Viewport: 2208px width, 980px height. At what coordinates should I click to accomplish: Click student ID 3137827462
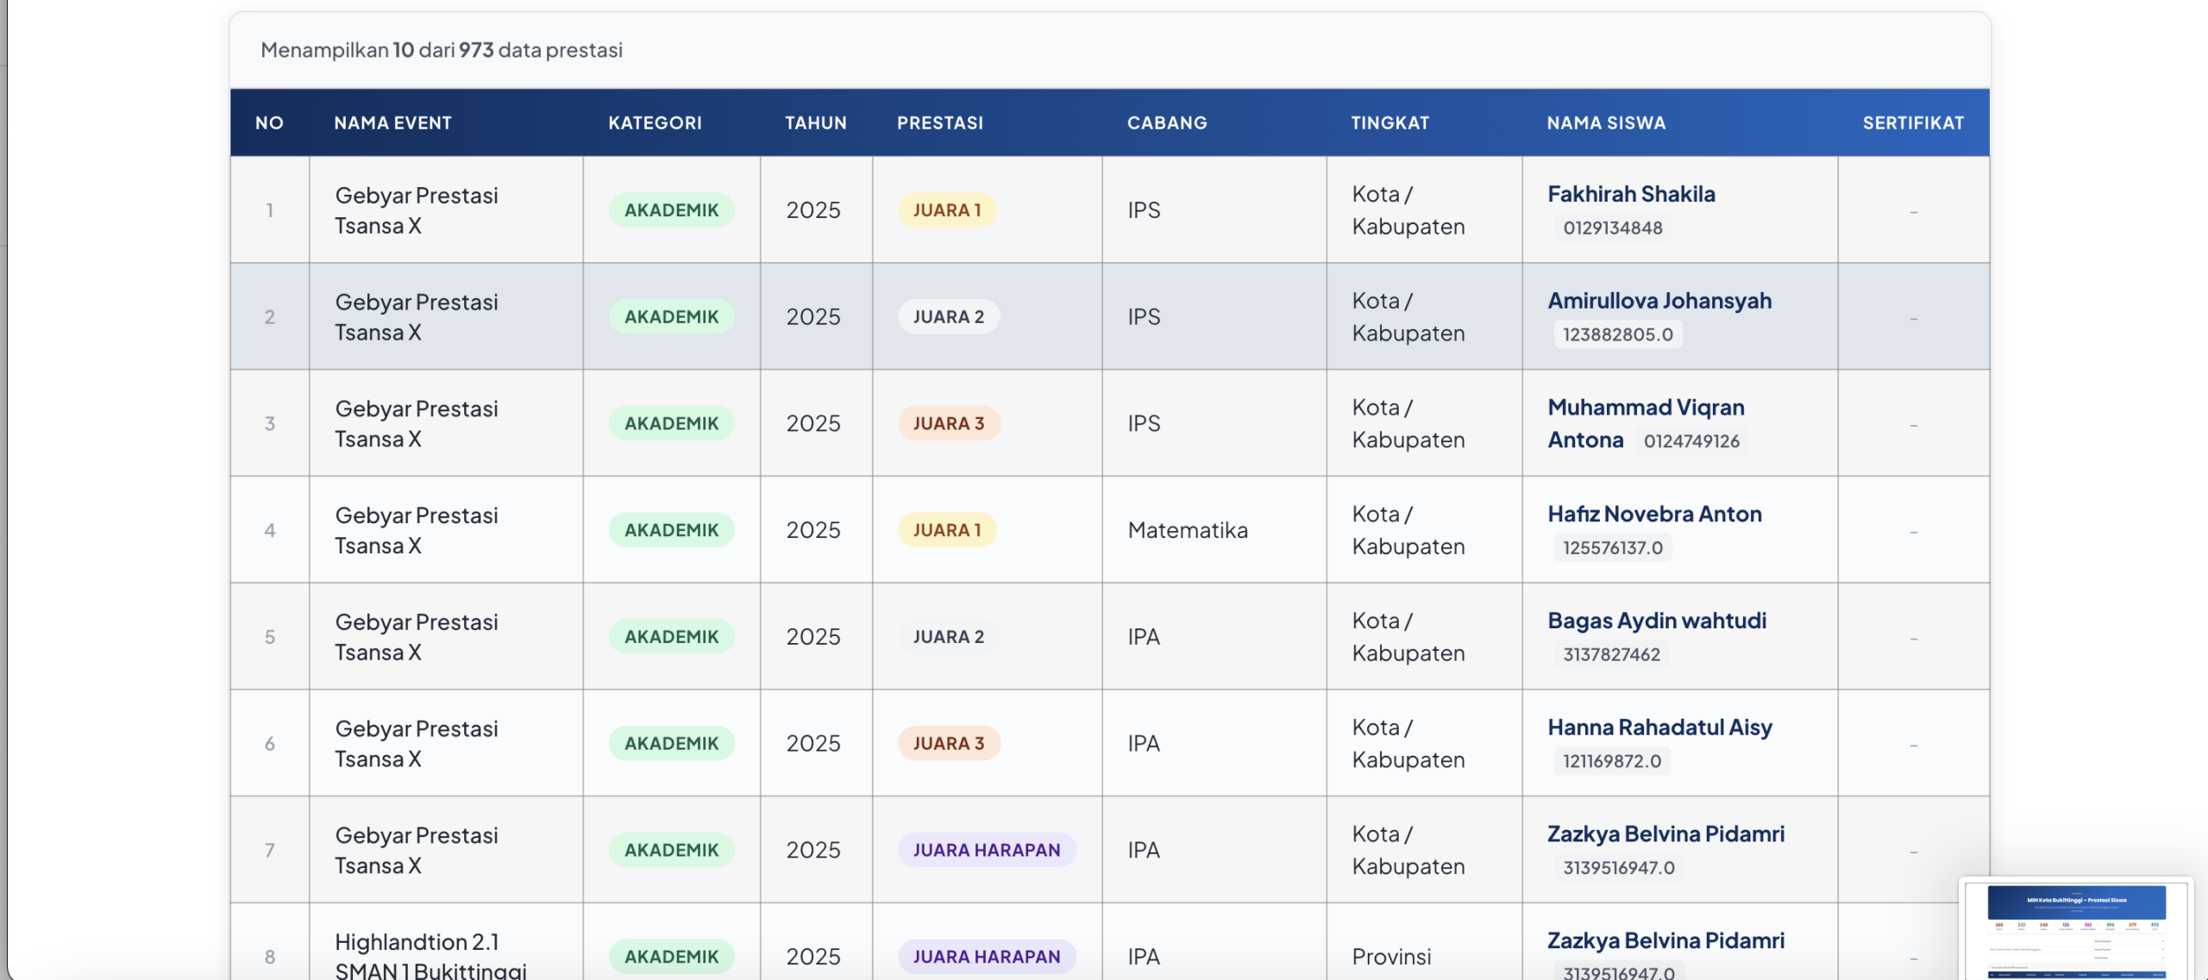click(x=1611, y=655)
